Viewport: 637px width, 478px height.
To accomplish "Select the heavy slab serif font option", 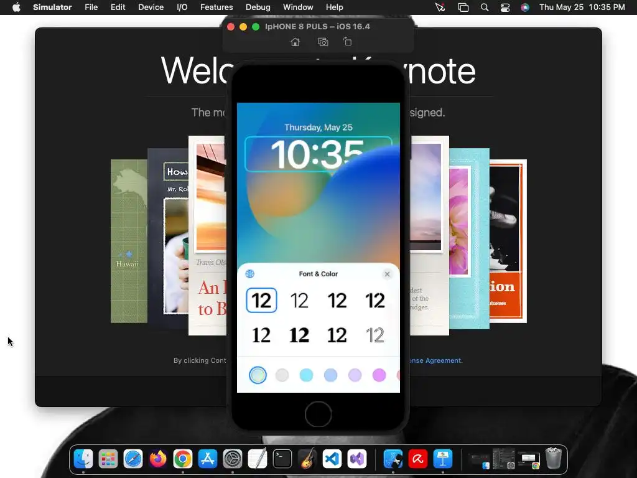I will coord(299,335).
